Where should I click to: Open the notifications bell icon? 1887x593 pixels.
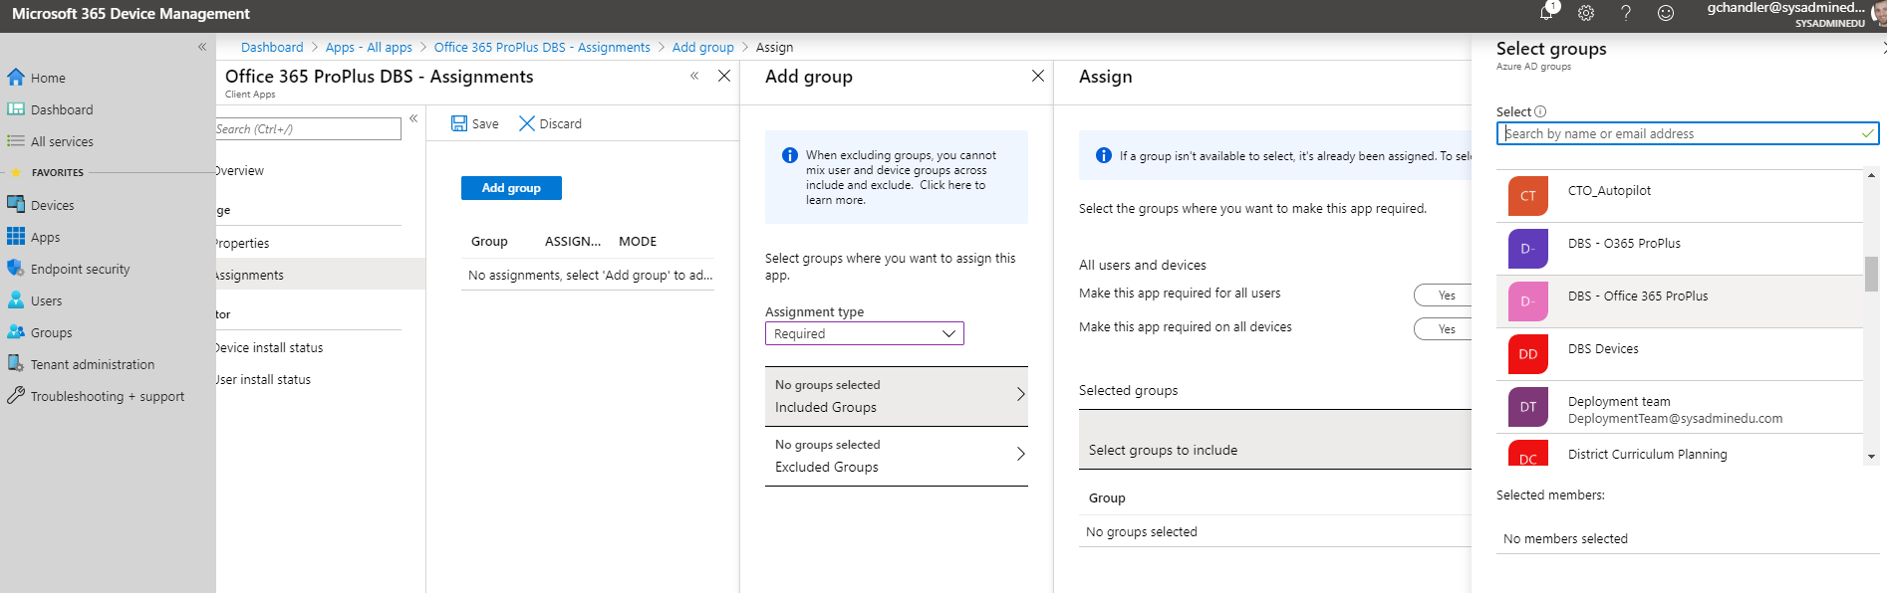click(1546, 12)
